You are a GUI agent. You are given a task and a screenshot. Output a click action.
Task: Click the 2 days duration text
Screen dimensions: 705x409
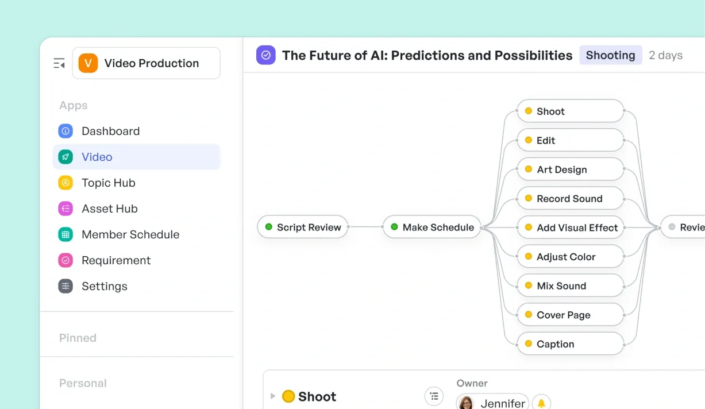(x=665, y=55)
